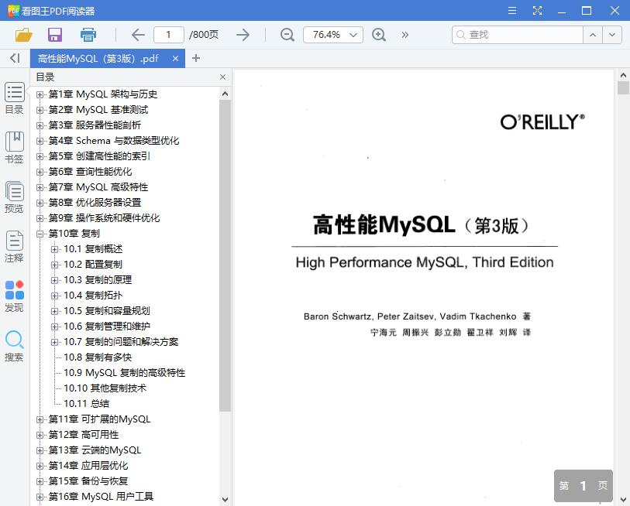Select 10.10 其他复制技术 entry
The image size is (630, 506).
105,388
